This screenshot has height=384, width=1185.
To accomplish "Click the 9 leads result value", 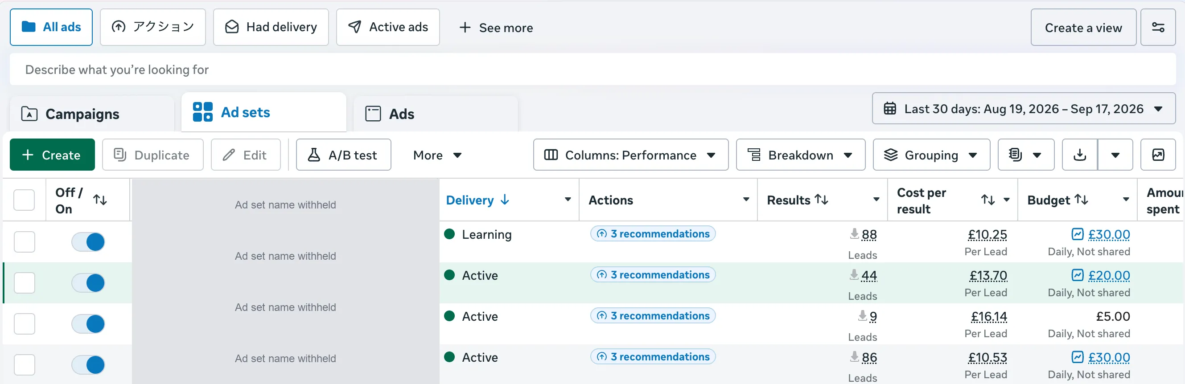I will (873, 316).
